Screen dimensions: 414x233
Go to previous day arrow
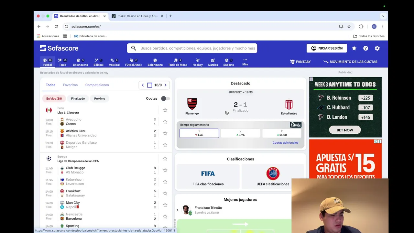pyautogui.click(x=143, y=85)
